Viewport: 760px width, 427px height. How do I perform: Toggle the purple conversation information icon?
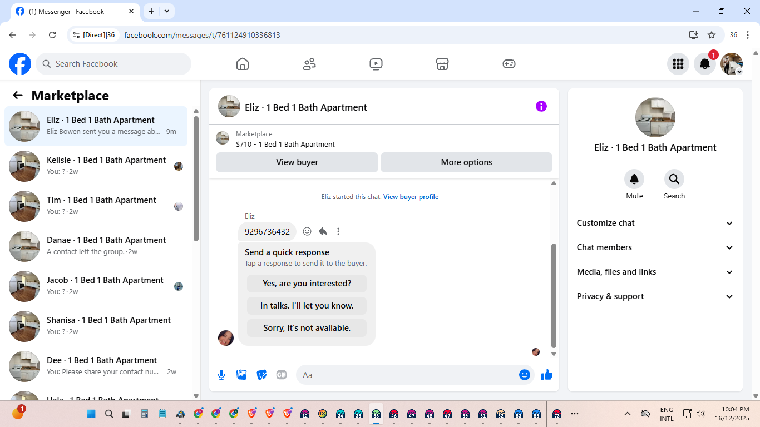pos(541,106)
